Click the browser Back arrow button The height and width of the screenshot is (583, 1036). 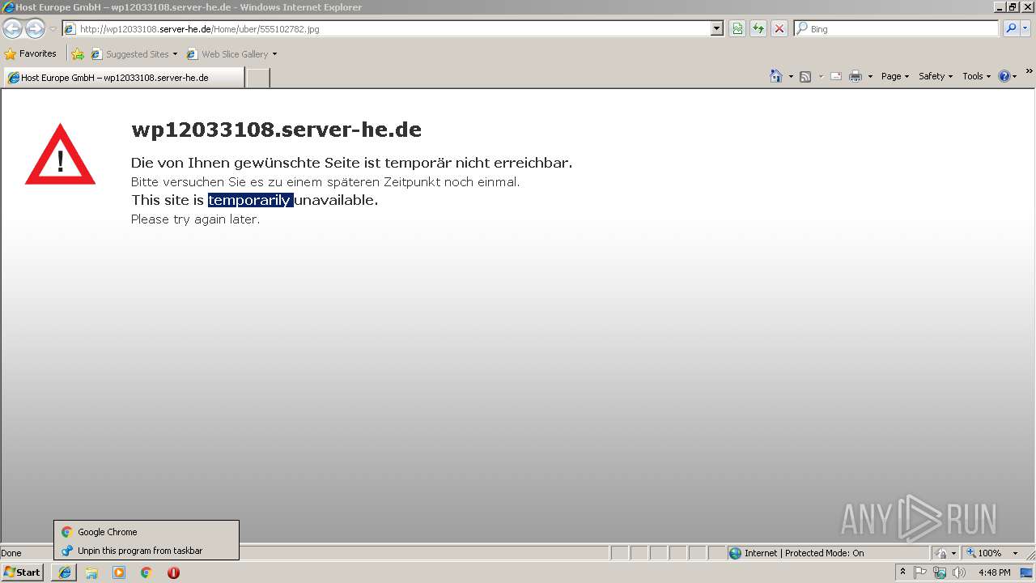click(12, 29)
